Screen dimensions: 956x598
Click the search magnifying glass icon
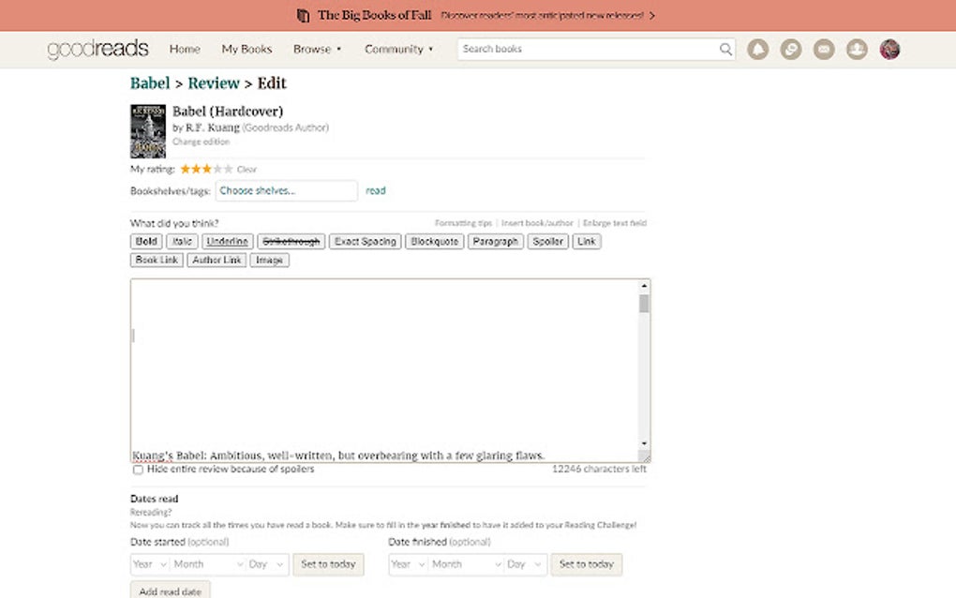[x=725, y=48]
